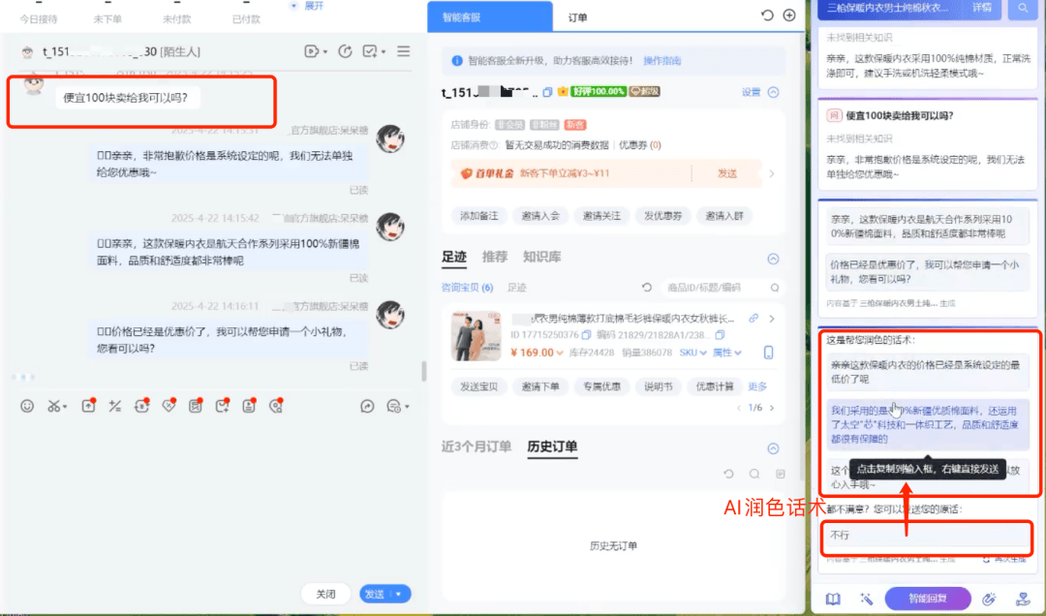Switch to the 知识库 tab

click(541, 258)
